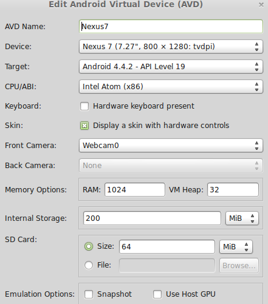This screenshot has height=304, width=268.
Task: Click the AVD Name label
Action: 26,27
